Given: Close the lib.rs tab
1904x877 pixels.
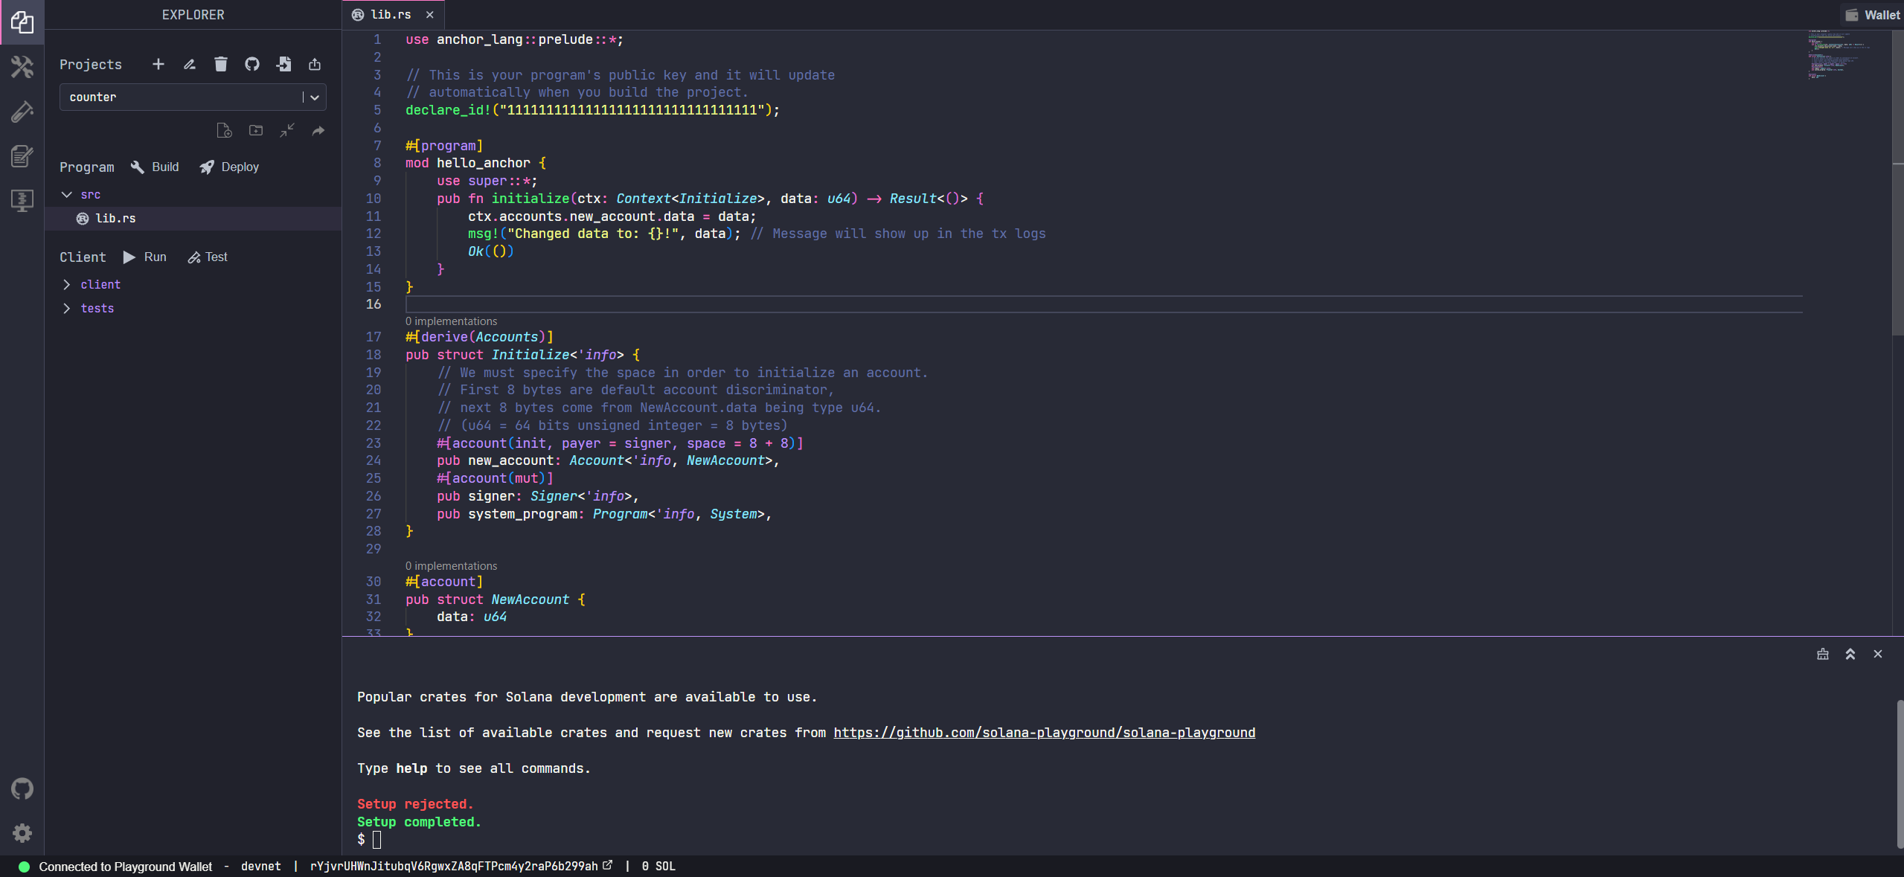Looking at the screenshot, I should point(430,15).
